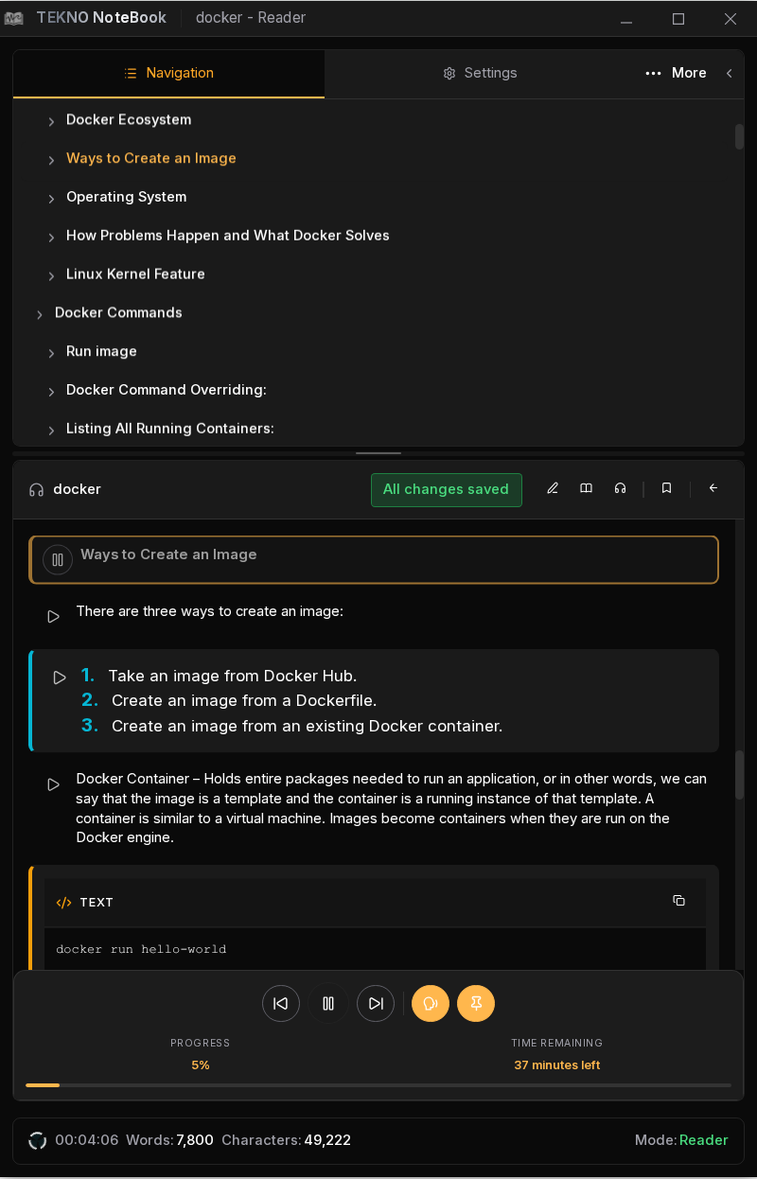Click the reading progress bar
Viewport: 757px width, 1179px height.
[378, 1084]
